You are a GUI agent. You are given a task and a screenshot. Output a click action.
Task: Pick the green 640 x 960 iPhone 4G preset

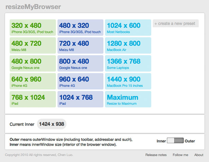pos(33,81)
